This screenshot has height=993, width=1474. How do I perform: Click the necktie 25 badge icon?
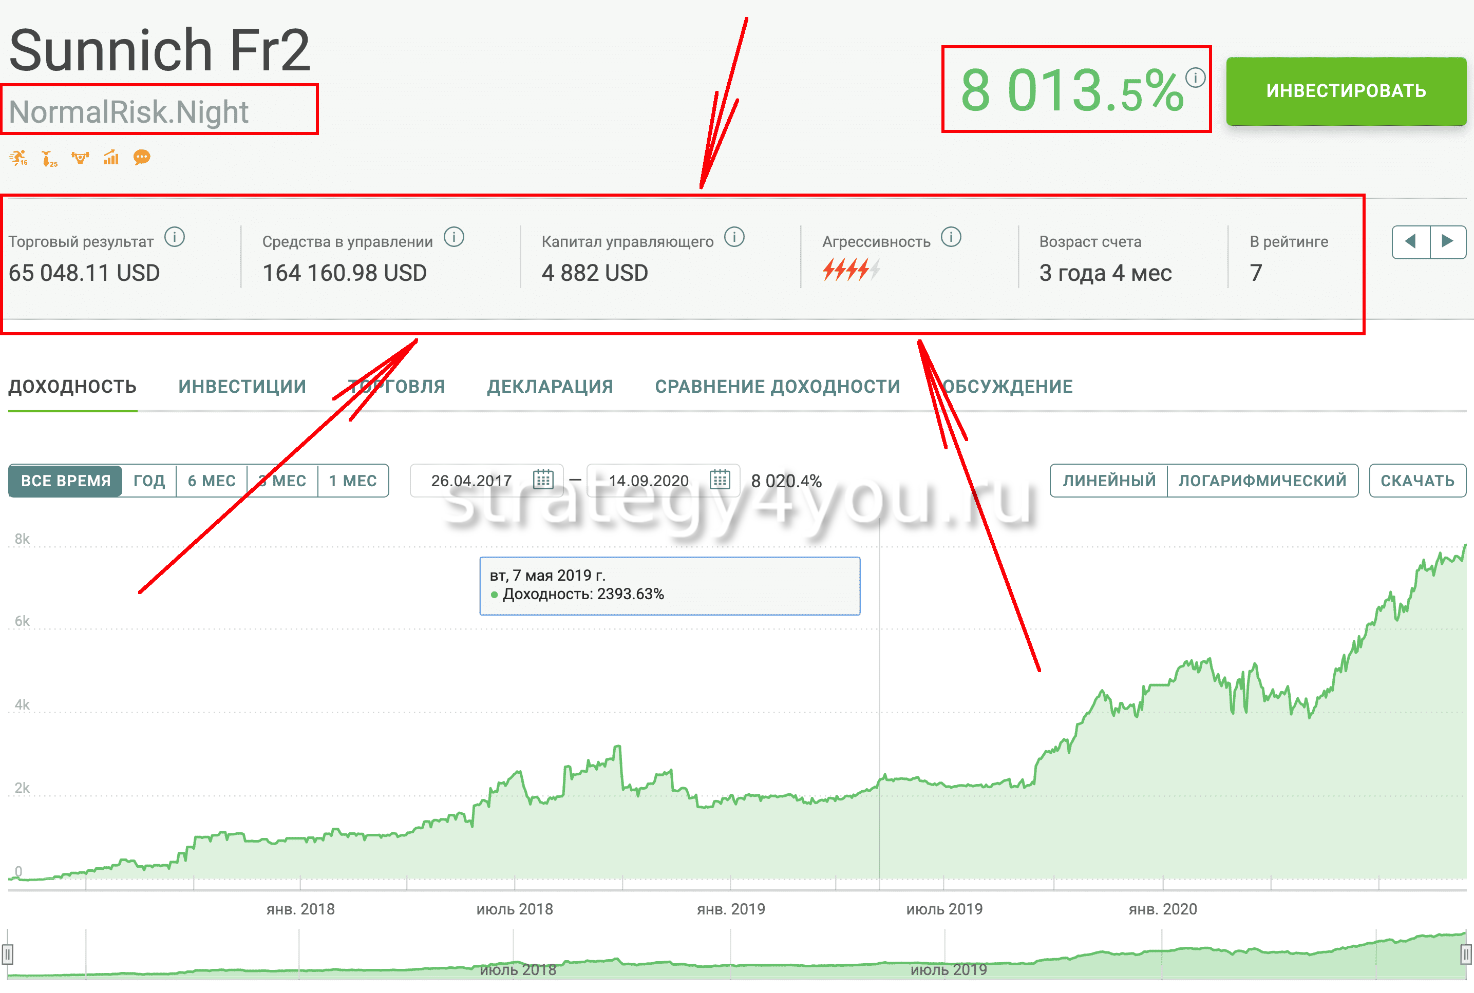[49, 158]
